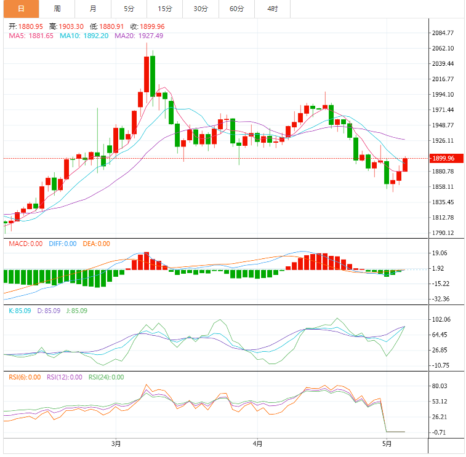Open the 15分 timeframe tab

(x=165, y=9)
